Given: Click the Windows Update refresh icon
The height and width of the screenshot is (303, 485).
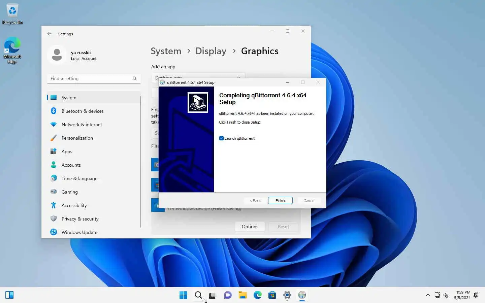Looking at the screenshot, I should (54, 232).
